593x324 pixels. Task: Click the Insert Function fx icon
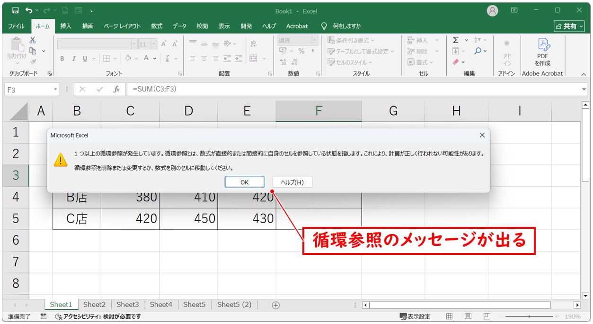(x=116, y=89)
